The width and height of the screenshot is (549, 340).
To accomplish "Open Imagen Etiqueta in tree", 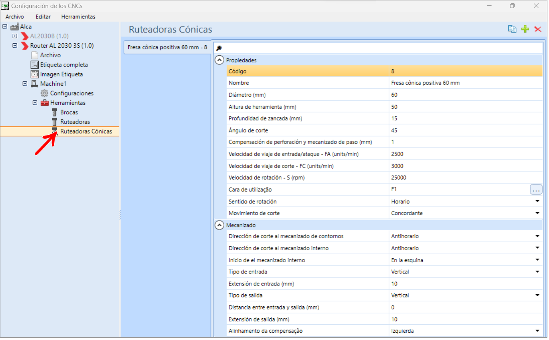I will pos(61,75).
